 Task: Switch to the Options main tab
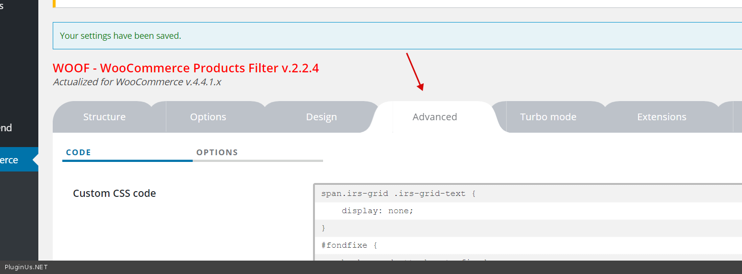[x=208, y=117]
